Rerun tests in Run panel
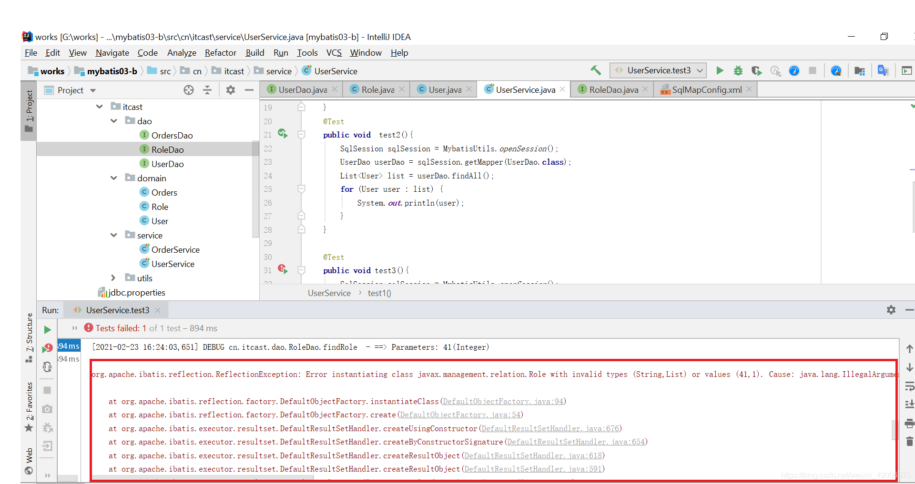Viewport: 915px width, 484px height. (47, 329)
